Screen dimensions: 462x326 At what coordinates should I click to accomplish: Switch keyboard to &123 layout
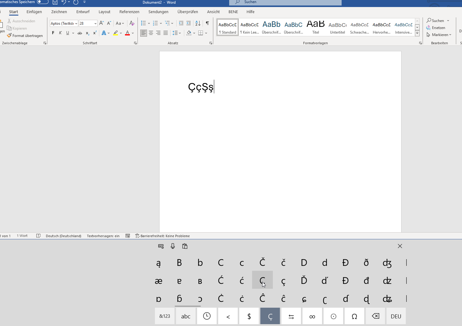pyautogui.click(x=165, y=316)
